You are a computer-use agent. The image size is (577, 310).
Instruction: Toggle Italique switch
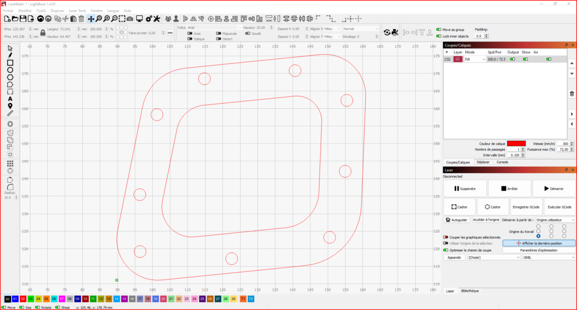coord(190,39)
